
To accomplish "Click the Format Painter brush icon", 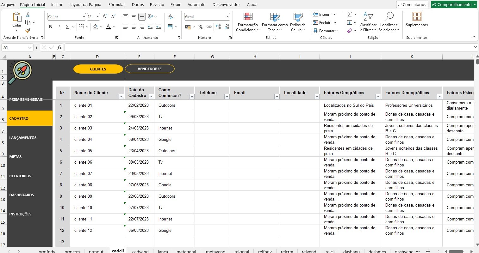I will (28, 31).
